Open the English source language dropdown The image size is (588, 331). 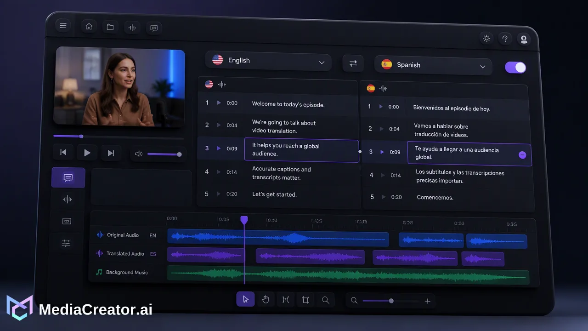tap(268, 61)
